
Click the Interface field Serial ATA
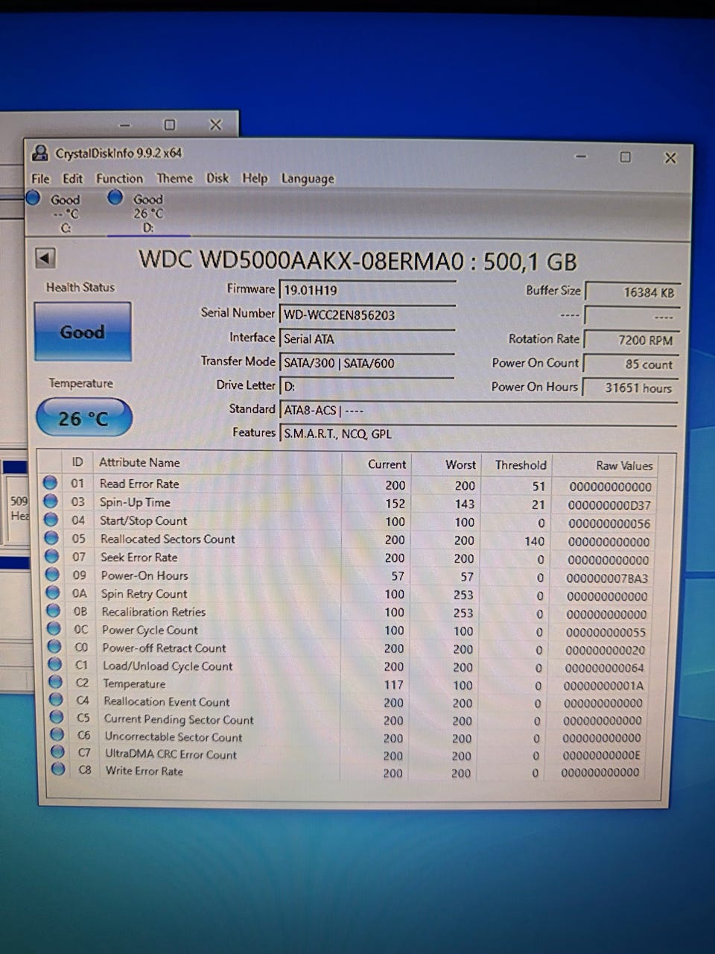tap(367, 339)
